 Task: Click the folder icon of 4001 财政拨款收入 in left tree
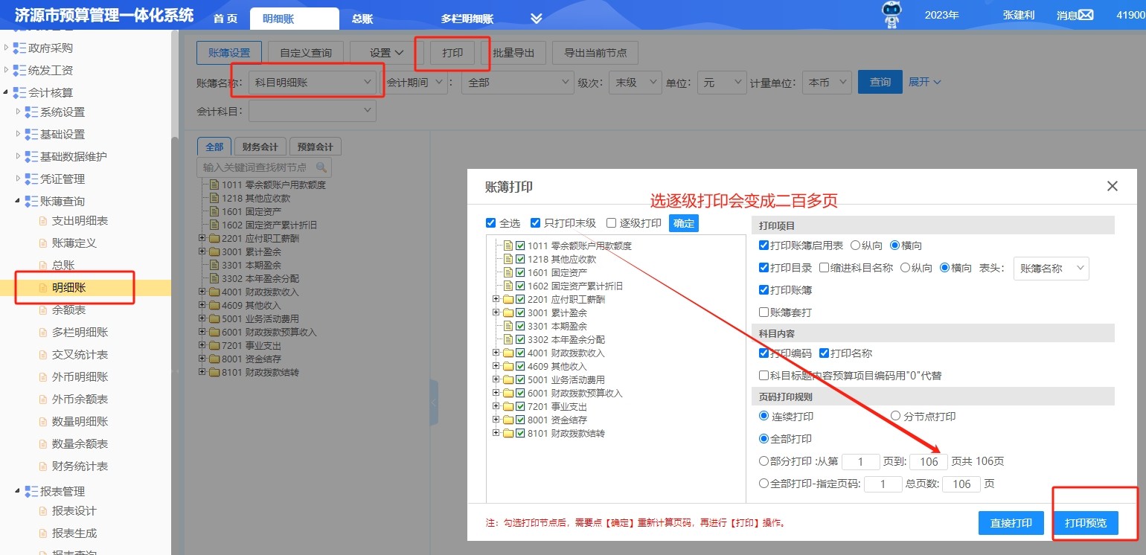tap(214, 292)
